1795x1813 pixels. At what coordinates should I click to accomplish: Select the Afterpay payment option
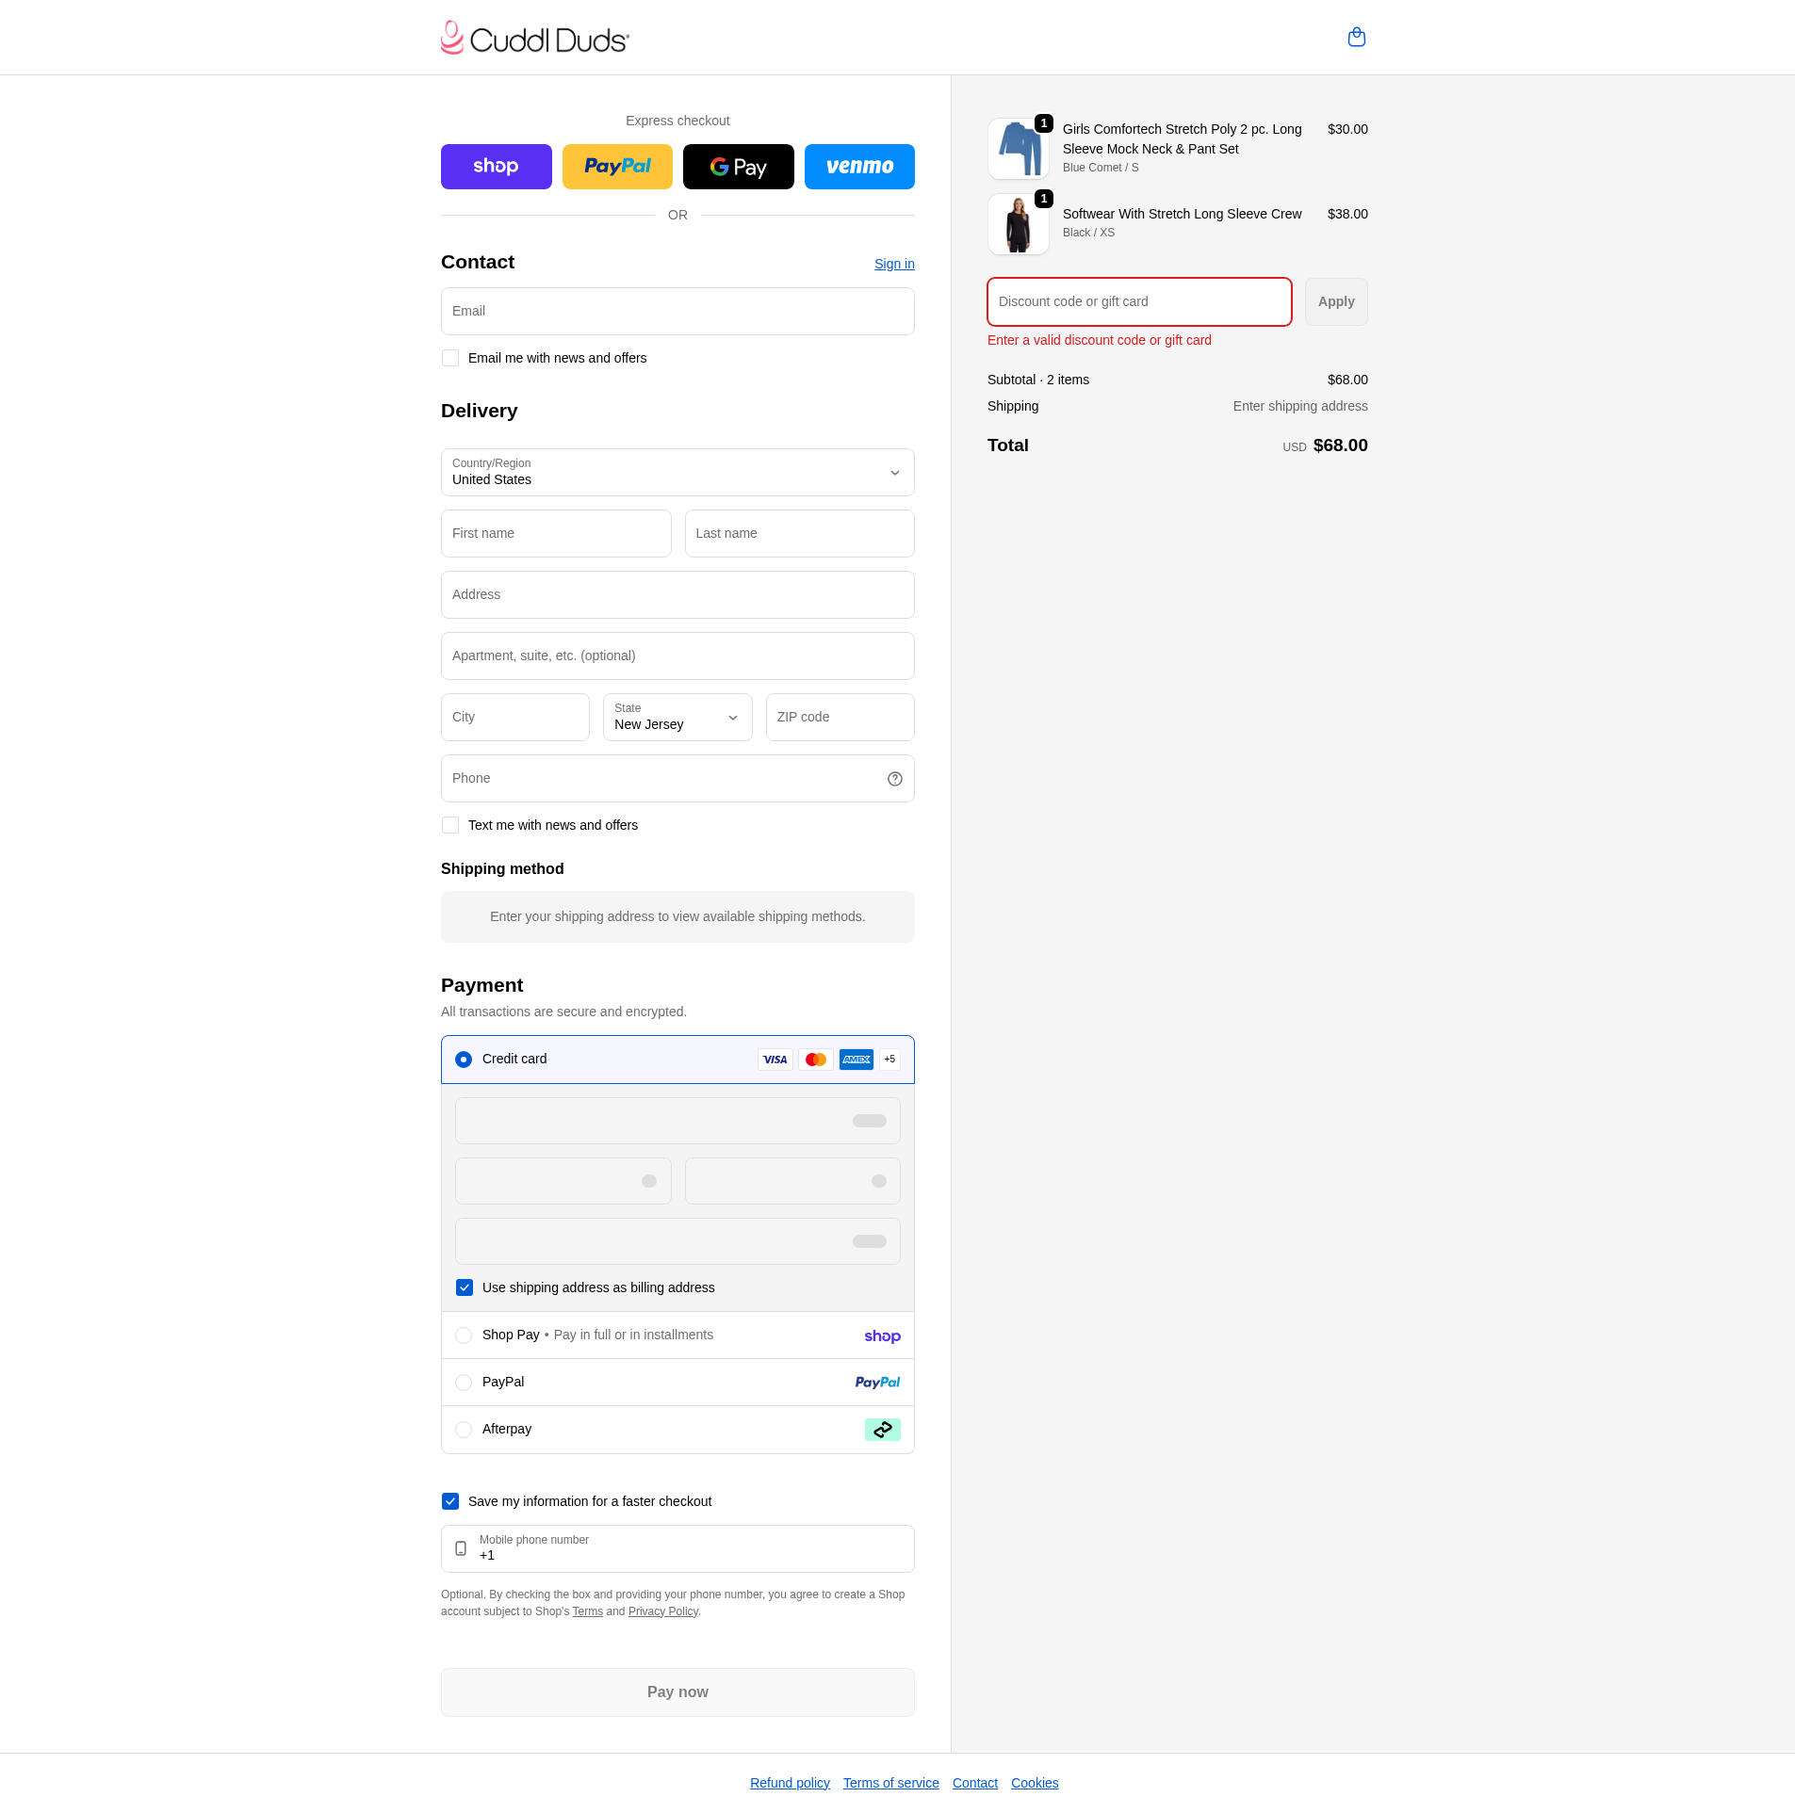pos(463,1429)
